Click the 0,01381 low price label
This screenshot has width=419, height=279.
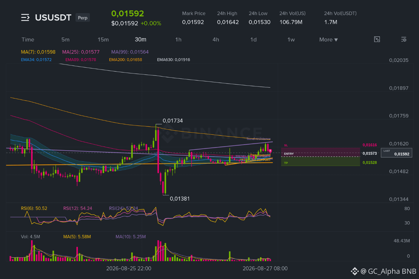click(180, 199)
